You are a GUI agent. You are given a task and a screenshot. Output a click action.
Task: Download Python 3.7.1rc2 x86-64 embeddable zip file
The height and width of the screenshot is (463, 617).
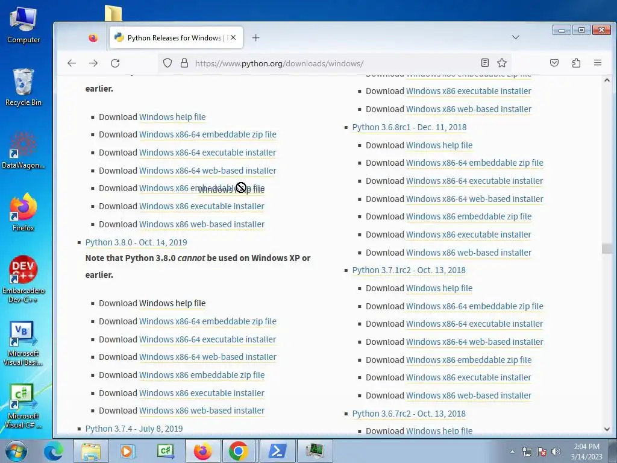point(475,306)
